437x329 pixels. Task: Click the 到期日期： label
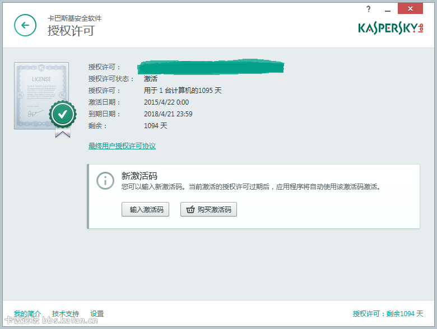pos(104,114)
